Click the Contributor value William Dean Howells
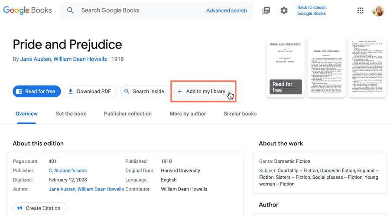Viewport: 390px width, 217px height. (184, 189)
